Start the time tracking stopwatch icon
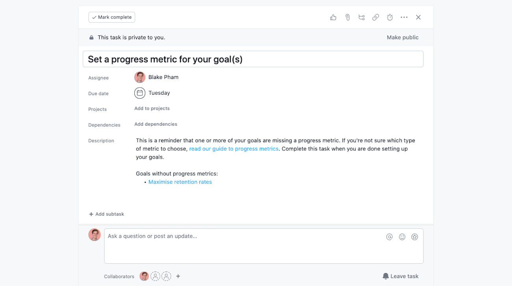 click(x=390, y=17)
